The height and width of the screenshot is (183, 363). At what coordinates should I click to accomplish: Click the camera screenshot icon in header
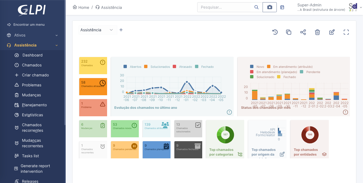[x=270, y=7]
